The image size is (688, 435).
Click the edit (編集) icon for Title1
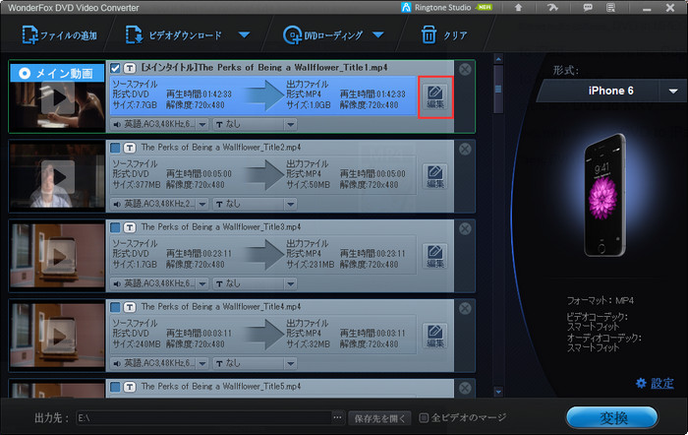pos(435,95)
